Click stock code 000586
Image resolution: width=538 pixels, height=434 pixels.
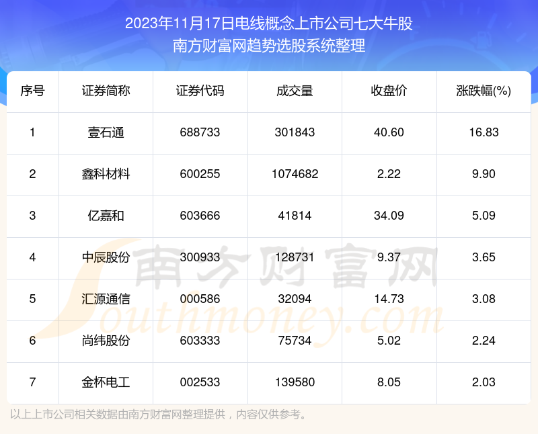coord(200,299)
